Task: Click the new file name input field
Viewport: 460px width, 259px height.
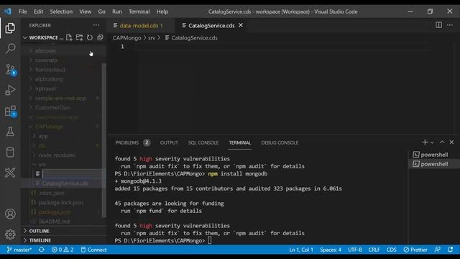Action: point(73,174)
